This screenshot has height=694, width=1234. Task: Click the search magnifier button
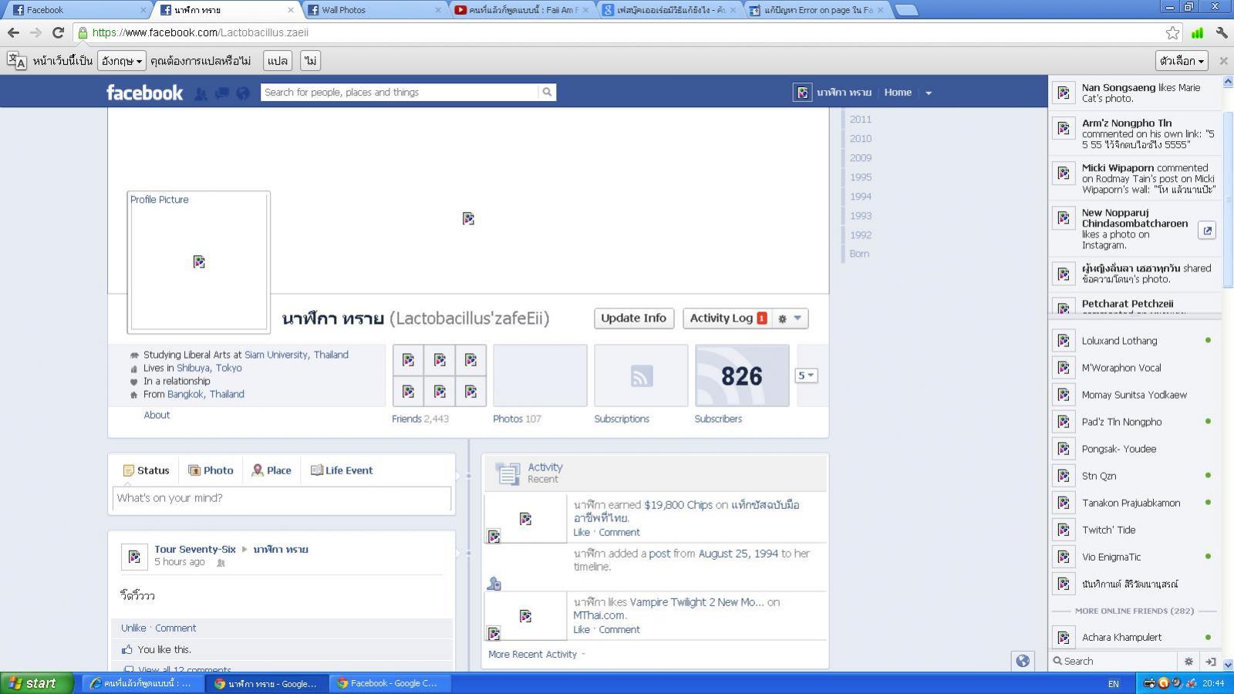(547, 93)
